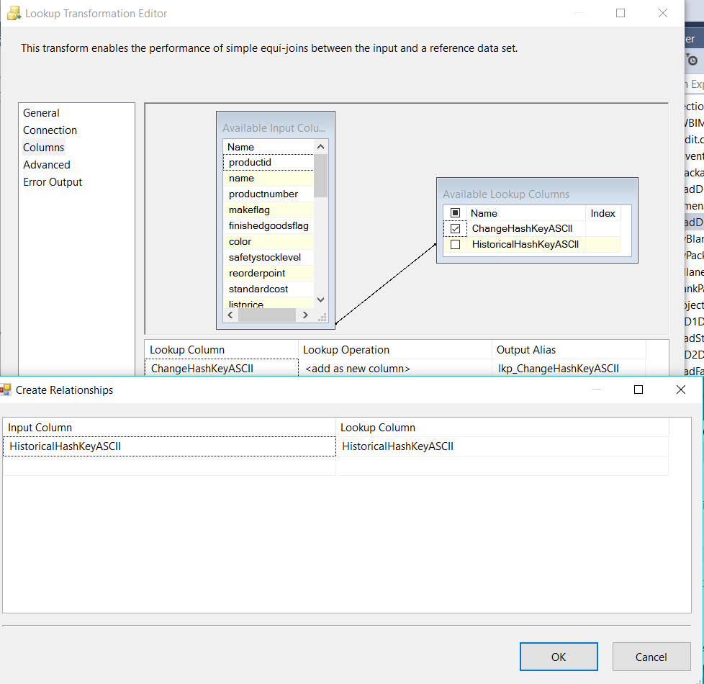Click the Lookup Transformation Editor title icon

tap(14, 13)
